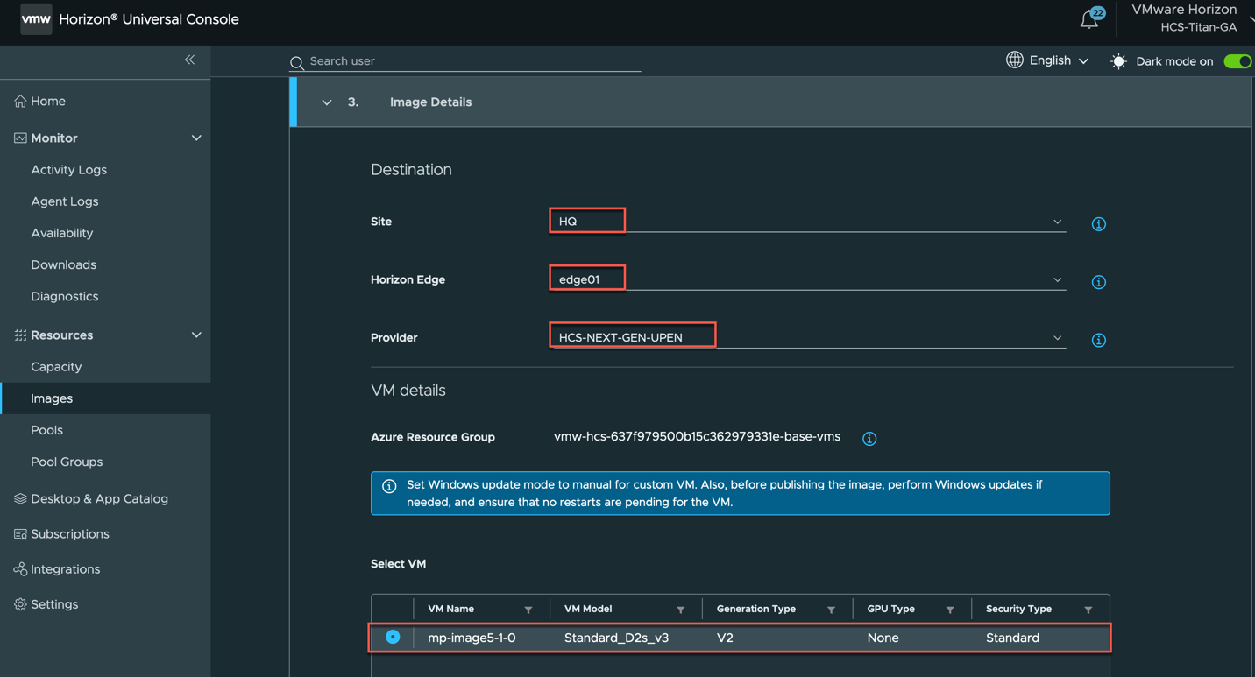Viewport: 1255px width, 677px height.
Task: Open the English language dropdown
Action: 1059,60
